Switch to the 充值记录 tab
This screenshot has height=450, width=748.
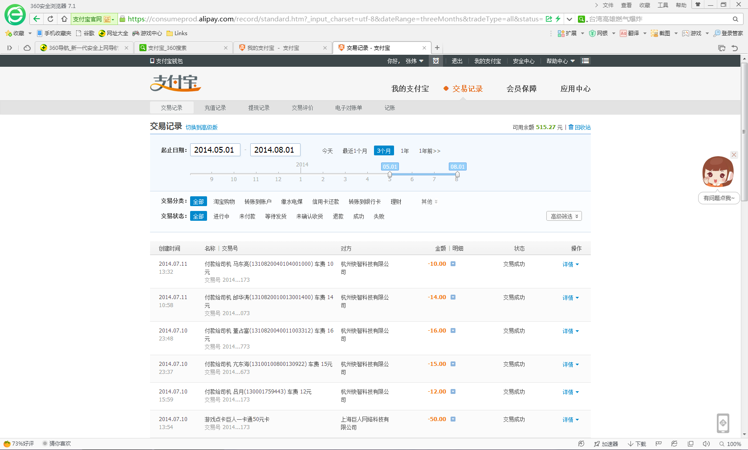click(x=215, y=108)
